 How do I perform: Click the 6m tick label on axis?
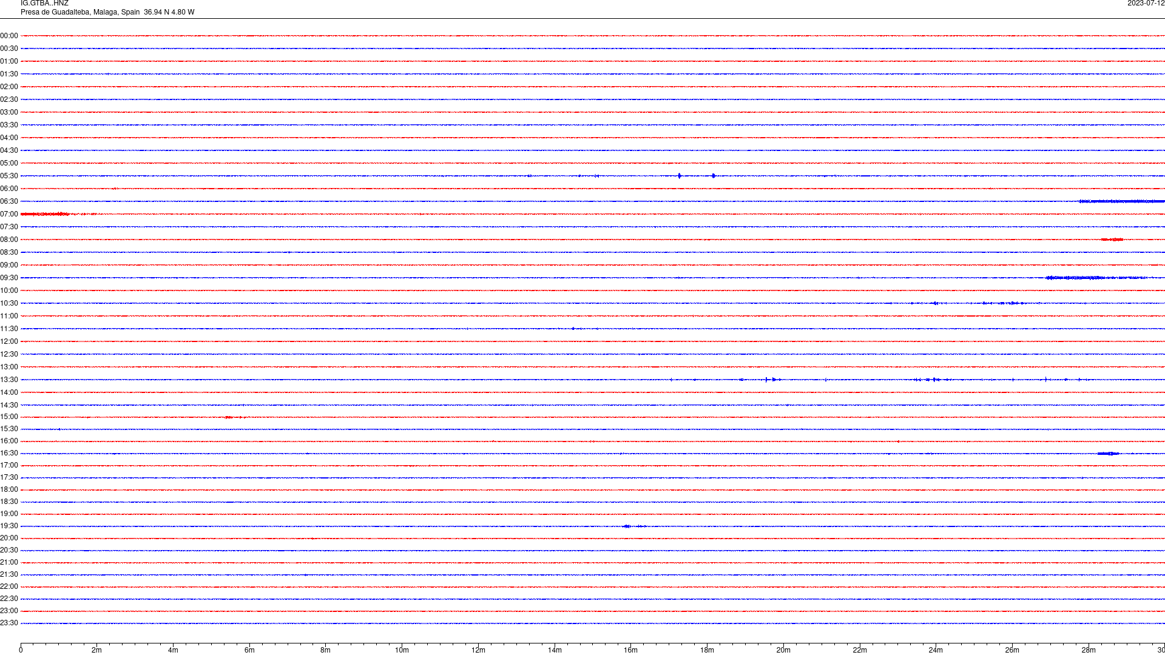pyautogui.click(x=249, y=650)
